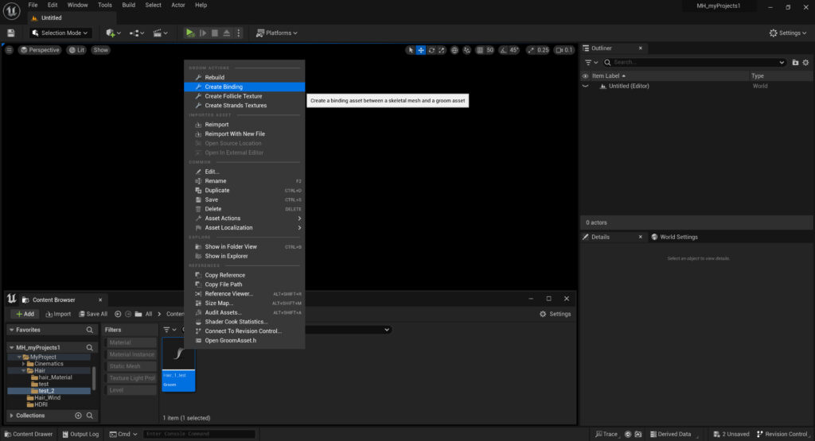Expand the Collections section
Screen dimensions: 815x441
click(11, 416)
